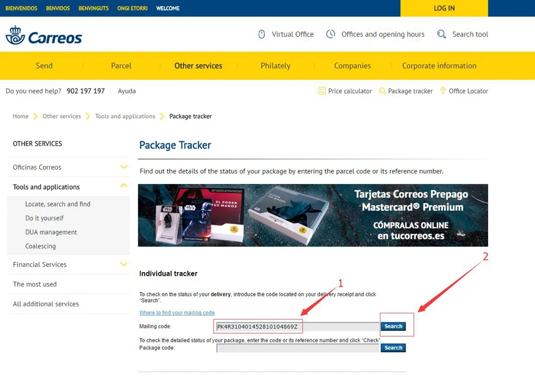Select WELCOME English language

(x=168, y=8)
